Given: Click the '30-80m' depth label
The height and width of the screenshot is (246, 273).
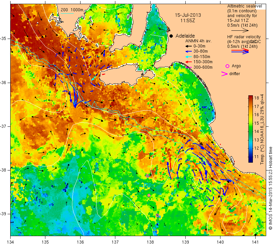Looking at the screenshot, I should [x=201, y=52].
